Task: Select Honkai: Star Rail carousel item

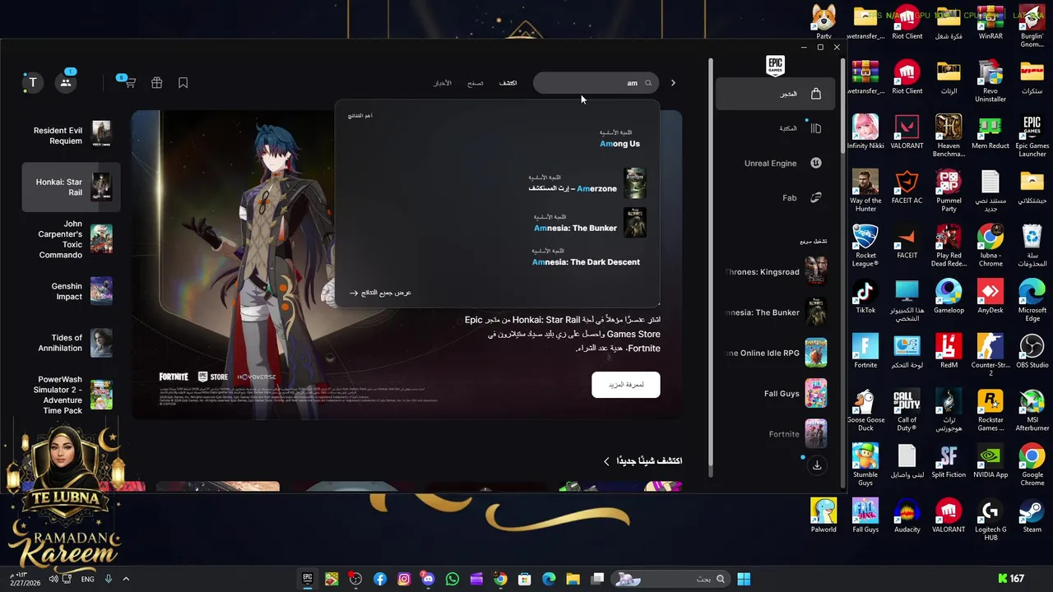Action: 72,187
